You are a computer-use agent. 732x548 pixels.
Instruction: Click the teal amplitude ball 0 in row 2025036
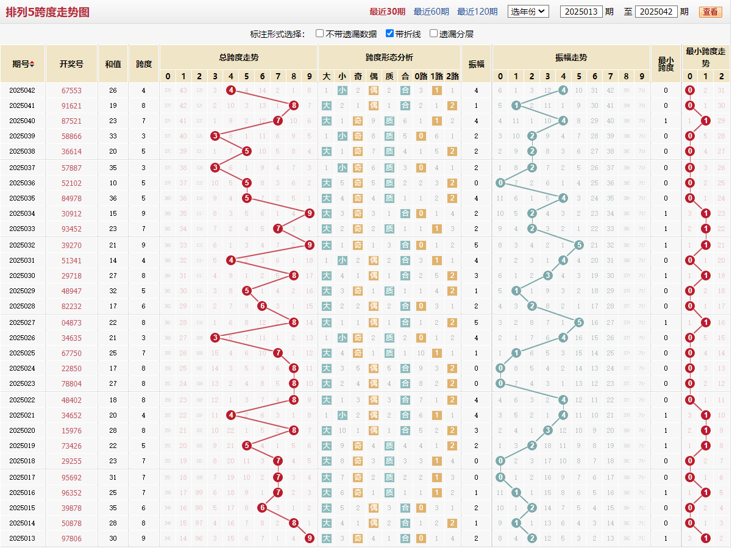pyautogui.click(x=500, y=183)
